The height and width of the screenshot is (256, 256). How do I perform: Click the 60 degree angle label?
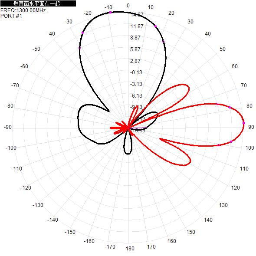point(235,66)
